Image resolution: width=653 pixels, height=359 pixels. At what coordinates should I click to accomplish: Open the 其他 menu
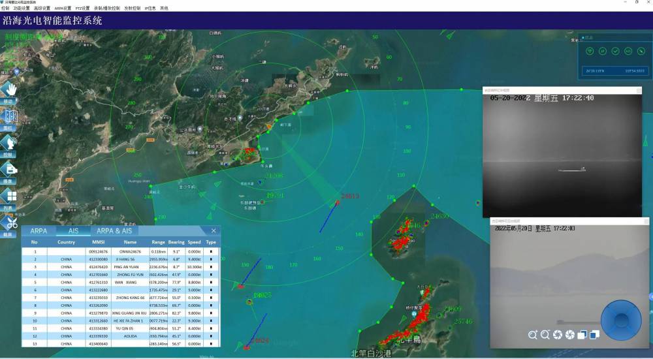point(164,8)
